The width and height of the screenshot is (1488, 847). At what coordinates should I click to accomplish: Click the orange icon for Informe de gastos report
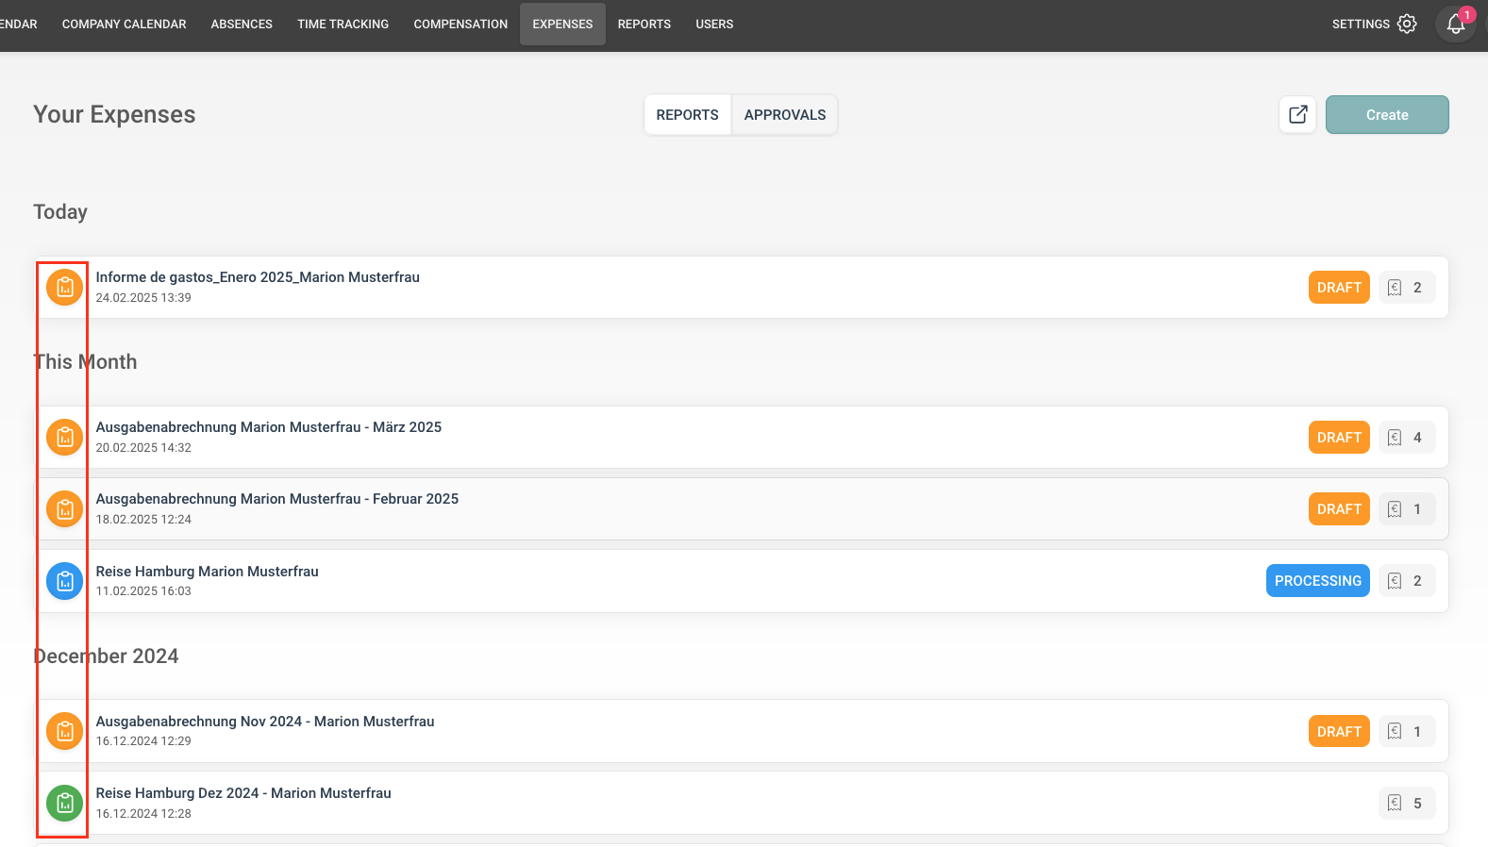pyautogui.click(x=64, y=288)
